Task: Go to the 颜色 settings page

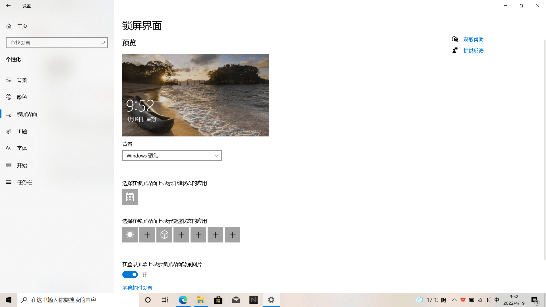Action: click(x=22, y=97)
